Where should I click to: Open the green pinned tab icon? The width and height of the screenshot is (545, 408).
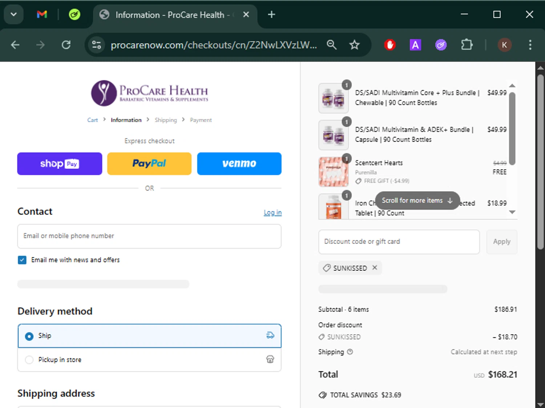[x=74, y=15]
